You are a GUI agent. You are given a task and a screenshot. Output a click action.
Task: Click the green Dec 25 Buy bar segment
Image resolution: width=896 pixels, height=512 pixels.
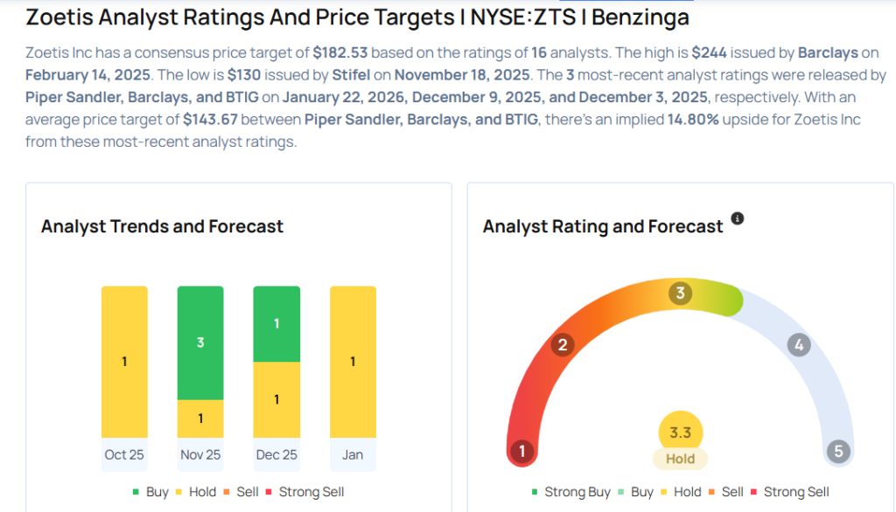[x=276, y=323]
